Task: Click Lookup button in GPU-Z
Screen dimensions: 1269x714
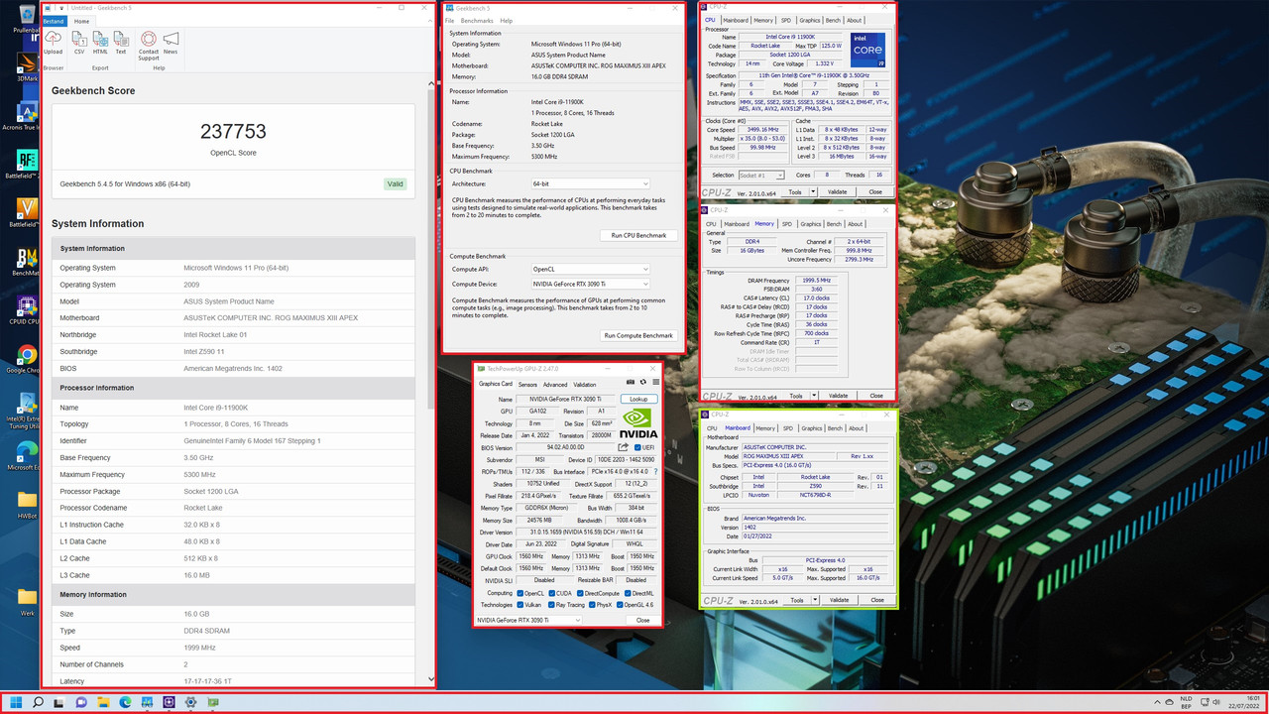Action: coord(638,399)
